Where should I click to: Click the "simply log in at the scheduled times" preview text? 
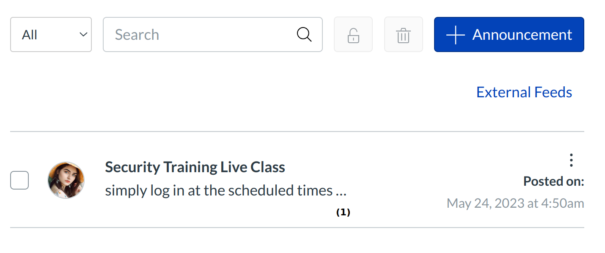pos(219,190)
